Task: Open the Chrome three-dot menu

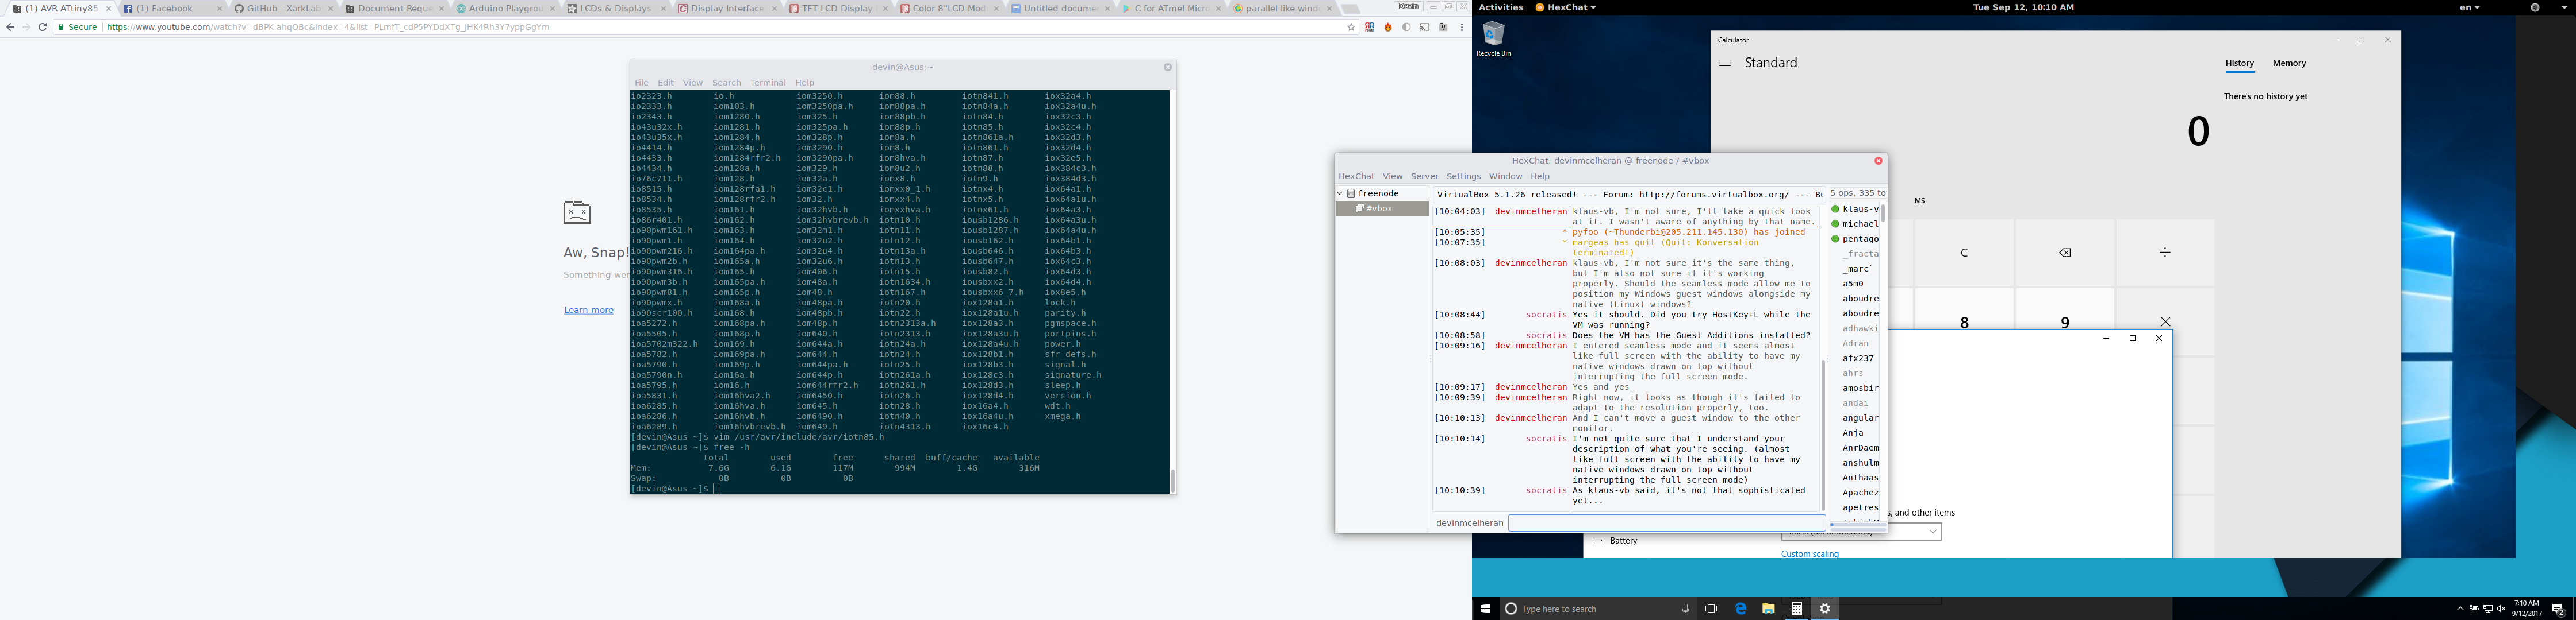Action: tap(1462, 27)
